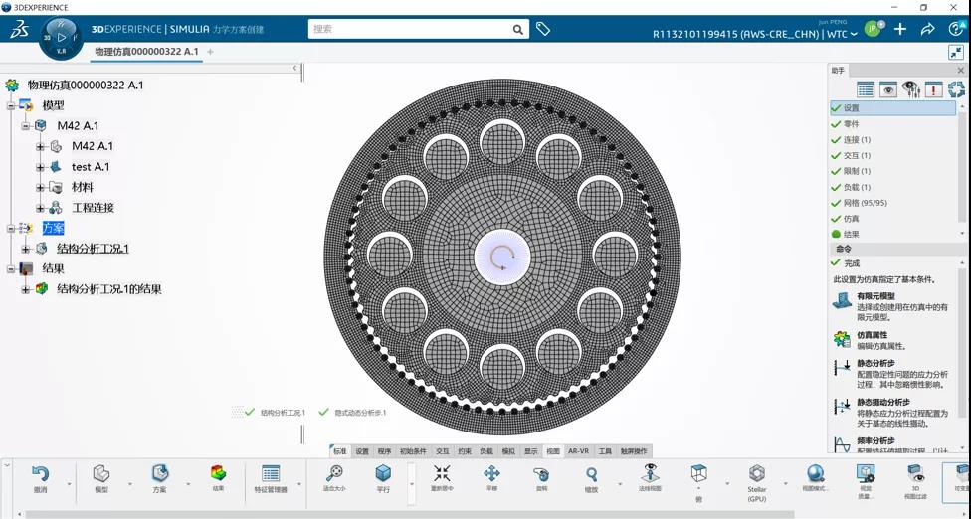Expand the 材料 node
The image size is (971, 519).
[40, 188]
